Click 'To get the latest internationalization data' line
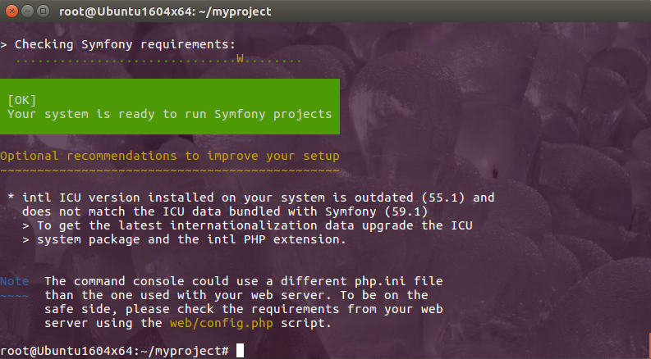The image size is (651, 359). 247,225
